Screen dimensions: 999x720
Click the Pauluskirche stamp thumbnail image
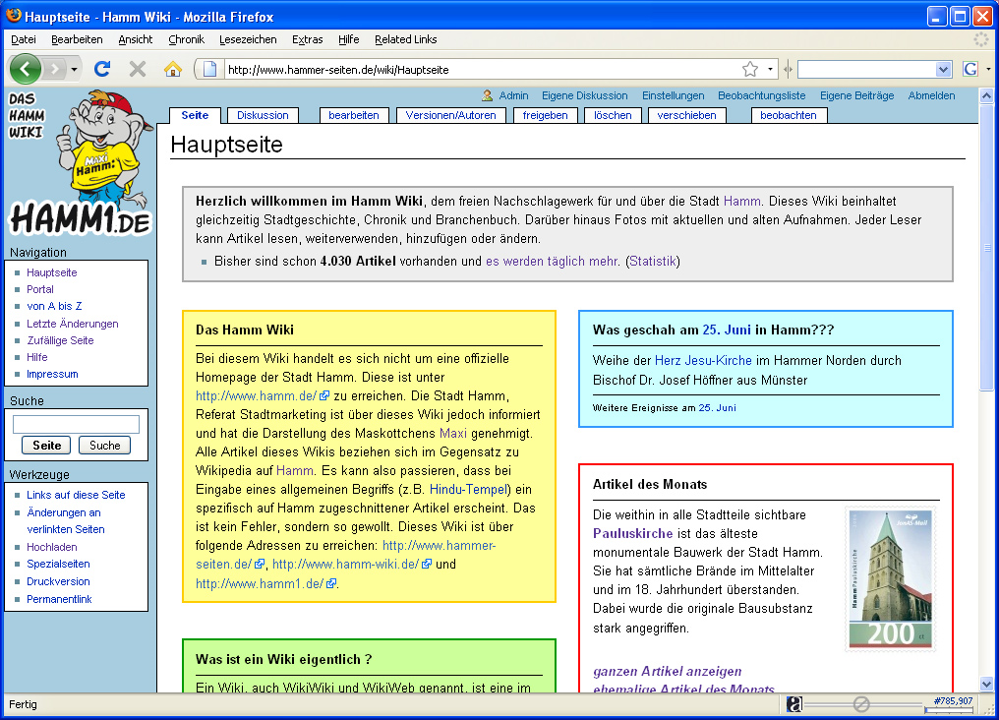pyautogui.click(x=890, y=578)
